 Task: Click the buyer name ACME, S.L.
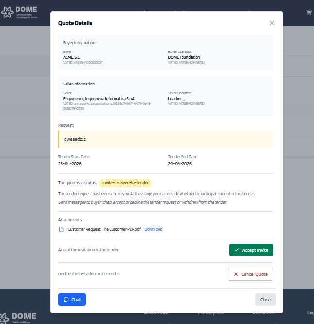tap(71, 57)
